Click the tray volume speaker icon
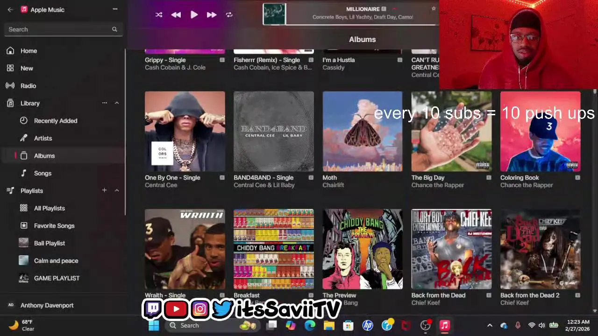Viewport: 598px width, 336px height. [542, 325]
